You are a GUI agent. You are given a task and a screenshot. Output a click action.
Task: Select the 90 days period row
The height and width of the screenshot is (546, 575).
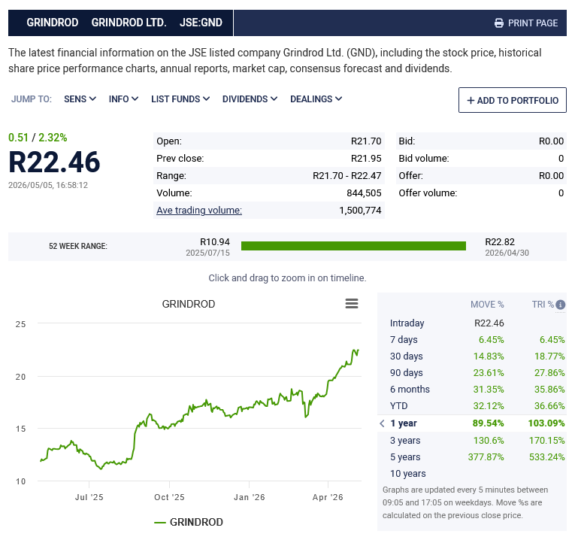click(472, 373)
